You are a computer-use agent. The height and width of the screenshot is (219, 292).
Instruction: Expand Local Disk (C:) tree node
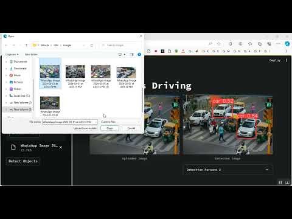(6, 96)
